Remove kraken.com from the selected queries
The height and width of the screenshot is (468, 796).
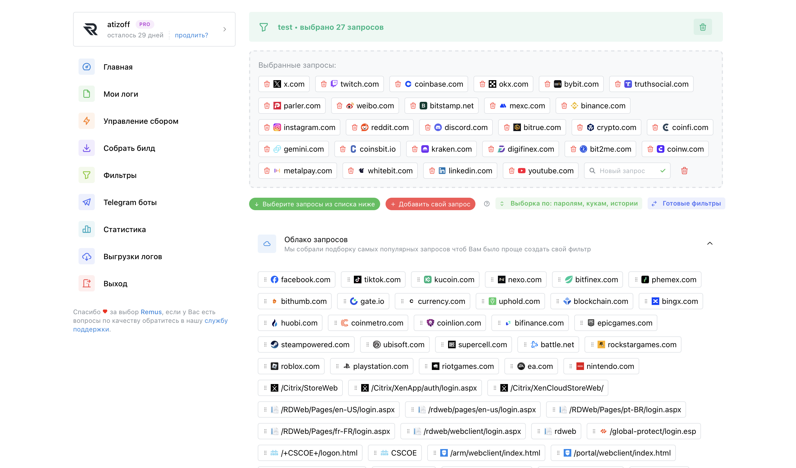tap(415, 149)
